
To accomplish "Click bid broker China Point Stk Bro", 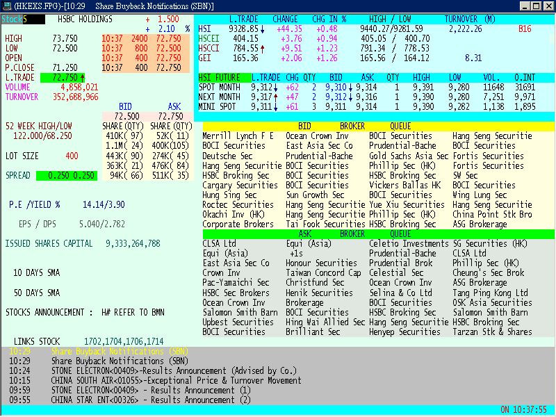I will [x=492, y=215].
